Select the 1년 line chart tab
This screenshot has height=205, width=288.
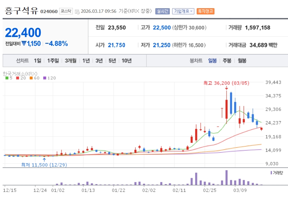[x=86, y=61]
